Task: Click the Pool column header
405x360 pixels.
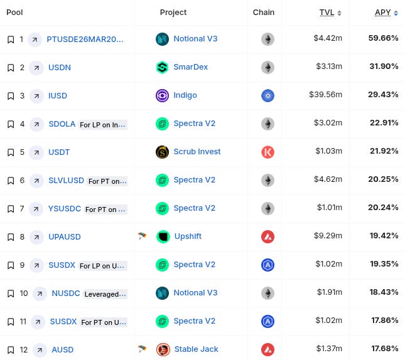Action: (x=14, y=13)
